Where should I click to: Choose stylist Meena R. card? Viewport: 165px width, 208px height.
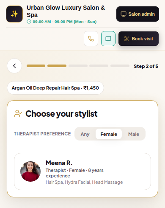(x=82, y=171)
